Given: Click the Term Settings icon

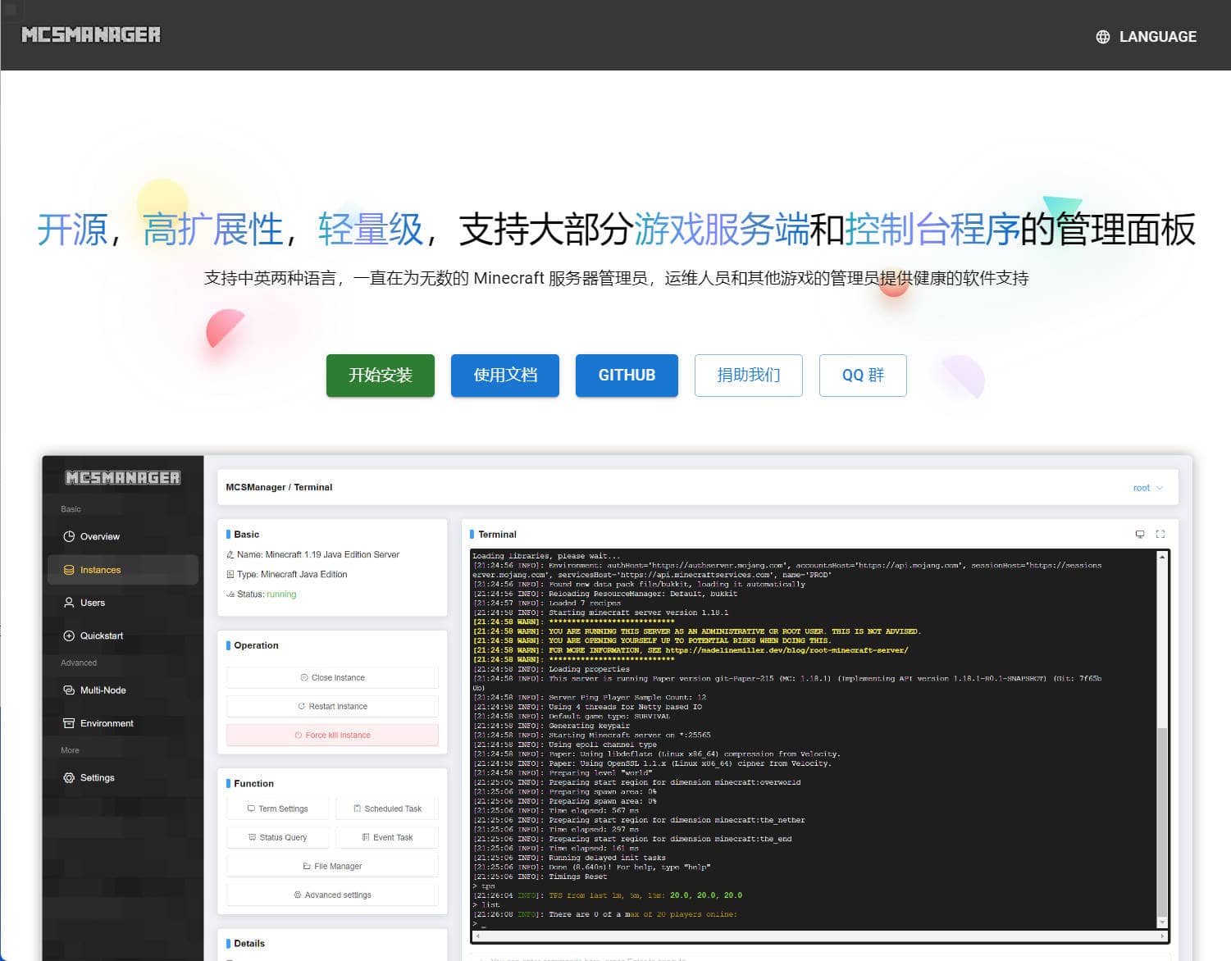Looking at the screenshot, I should (x=251, y=808).
